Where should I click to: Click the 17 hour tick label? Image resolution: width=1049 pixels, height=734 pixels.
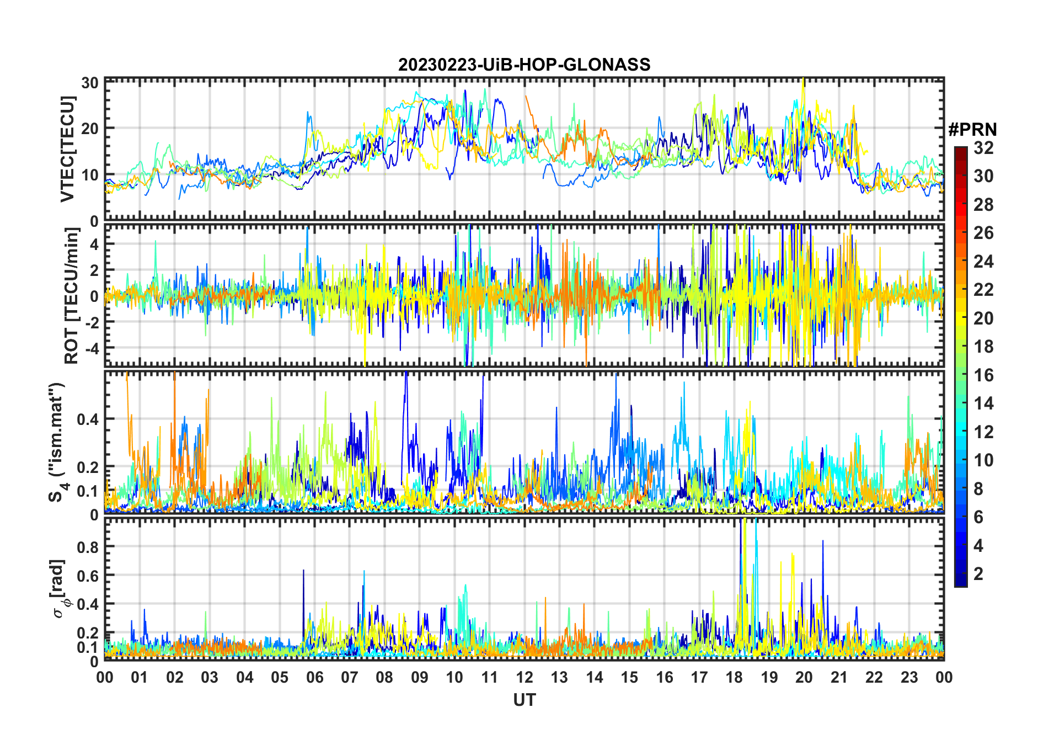pyautogui.click(x=699, y=677)
